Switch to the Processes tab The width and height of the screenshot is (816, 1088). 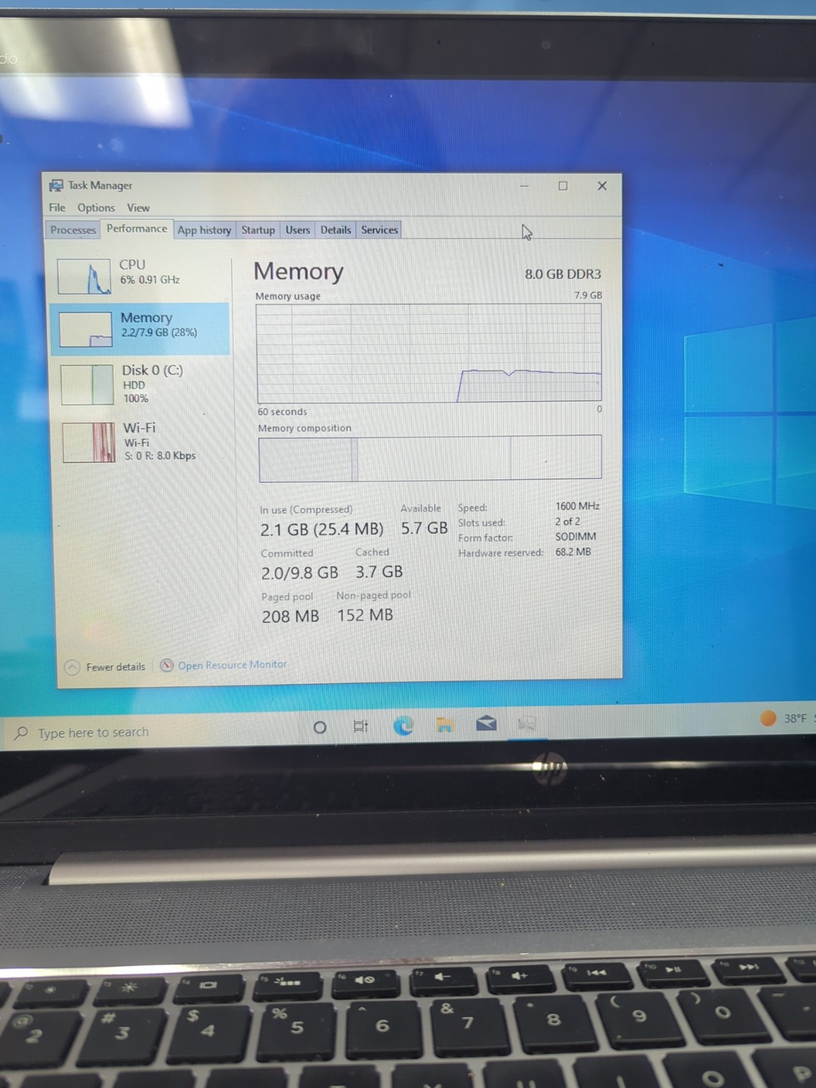73,230
